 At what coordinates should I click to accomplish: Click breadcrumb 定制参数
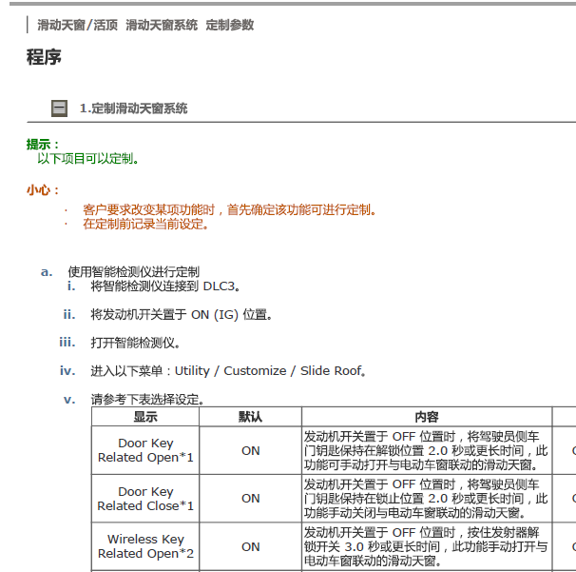point(230,25)
